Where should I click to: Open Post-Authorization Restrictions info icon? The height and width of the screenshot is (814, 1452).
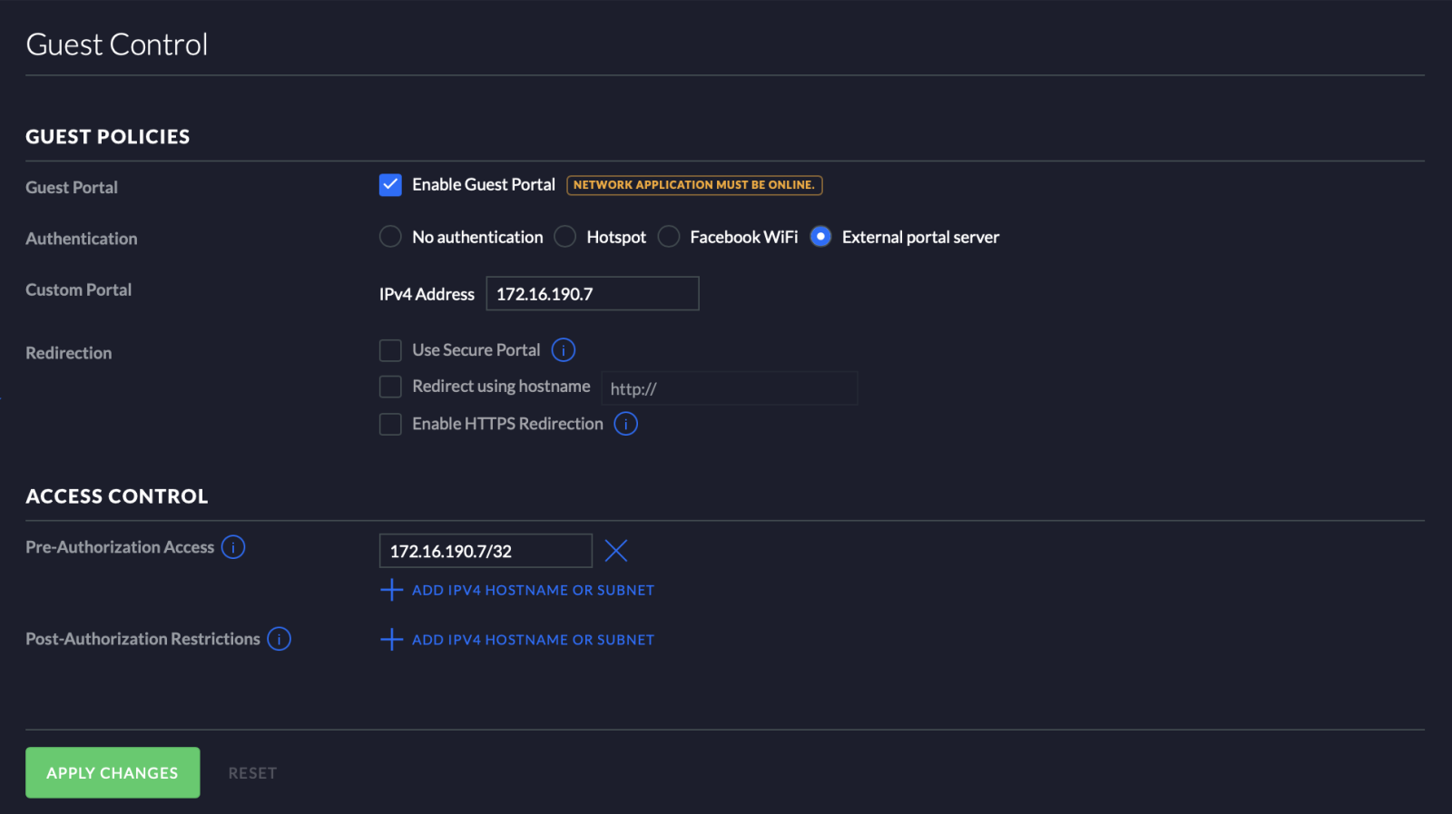point(280,639)
